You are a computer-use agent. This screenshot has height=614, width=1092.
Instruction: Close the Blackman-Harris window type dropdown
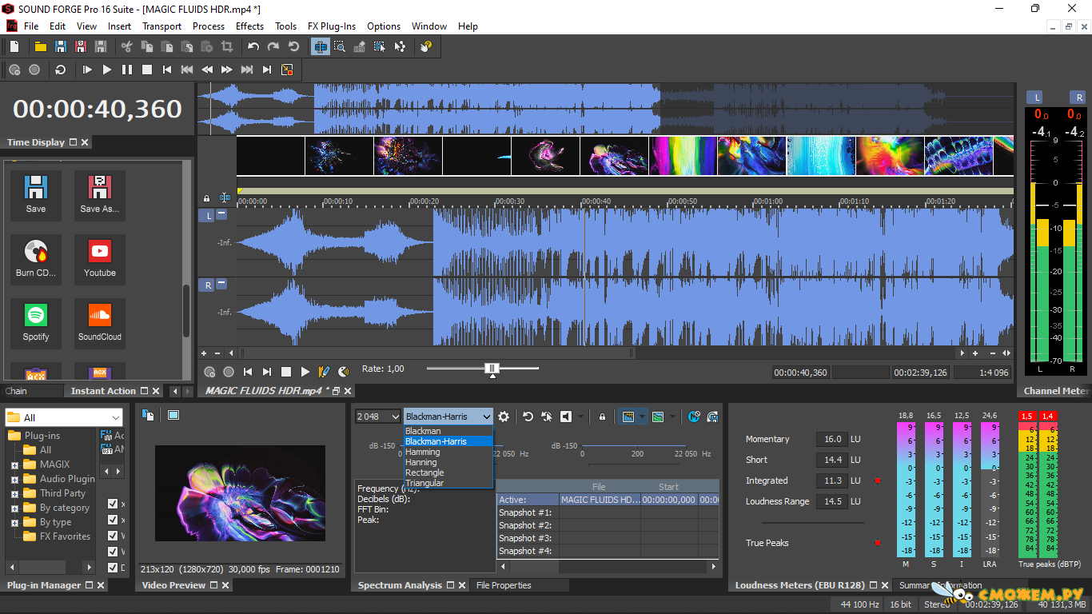[x=448, y=417]
